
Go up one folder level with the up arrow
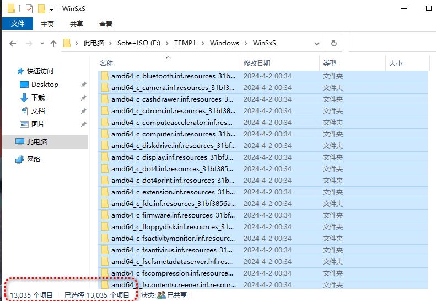point(53,43)
